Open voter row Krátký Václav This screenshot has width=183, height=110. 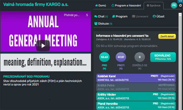click(136, 96)
